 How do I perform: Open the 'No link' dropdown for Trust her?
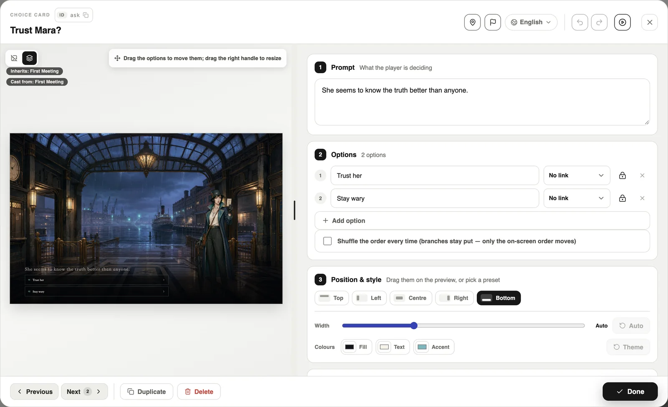[577, 176]
